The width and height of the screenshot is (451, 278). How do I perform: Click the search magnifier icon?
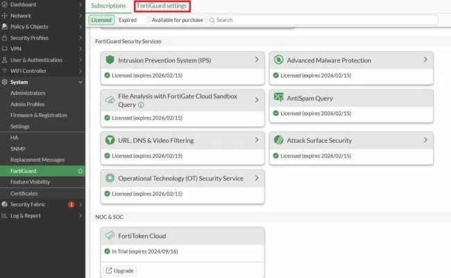(x=212, y=20)
